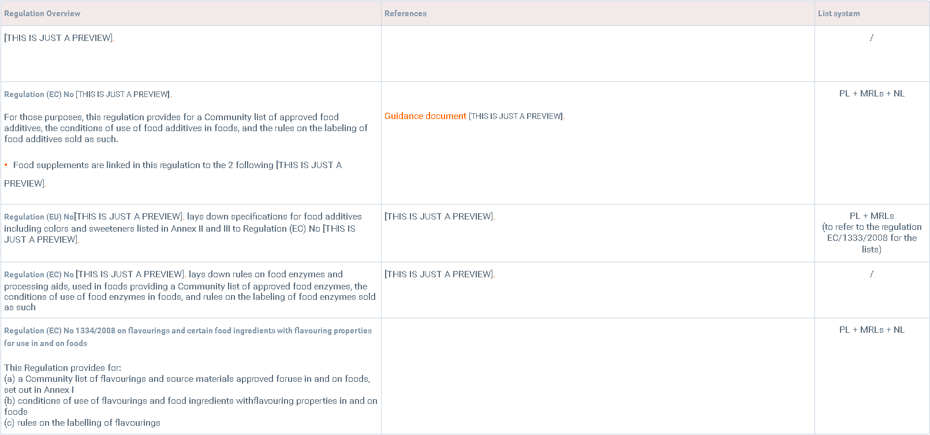Viewport: 930px width, 435px height.
Task: Click the slash in the food enzymes row
Action: (872, 274)
